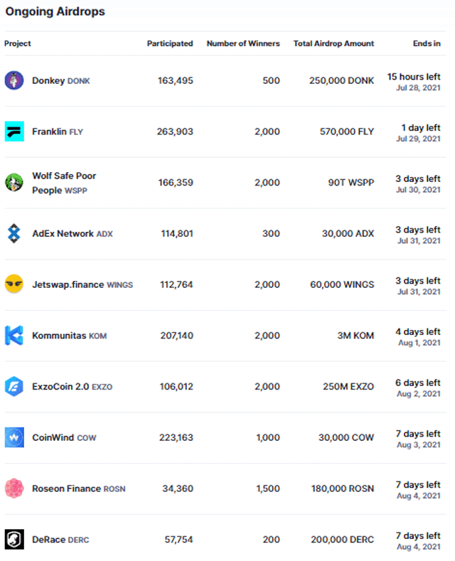Select the Wolf Safe Poor People icon

(x=14, y=183)
